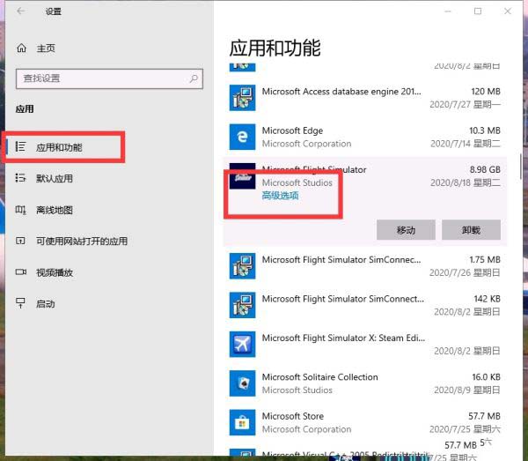
Task: Open 应用和功能 menu item
Action: pos(59,147)
